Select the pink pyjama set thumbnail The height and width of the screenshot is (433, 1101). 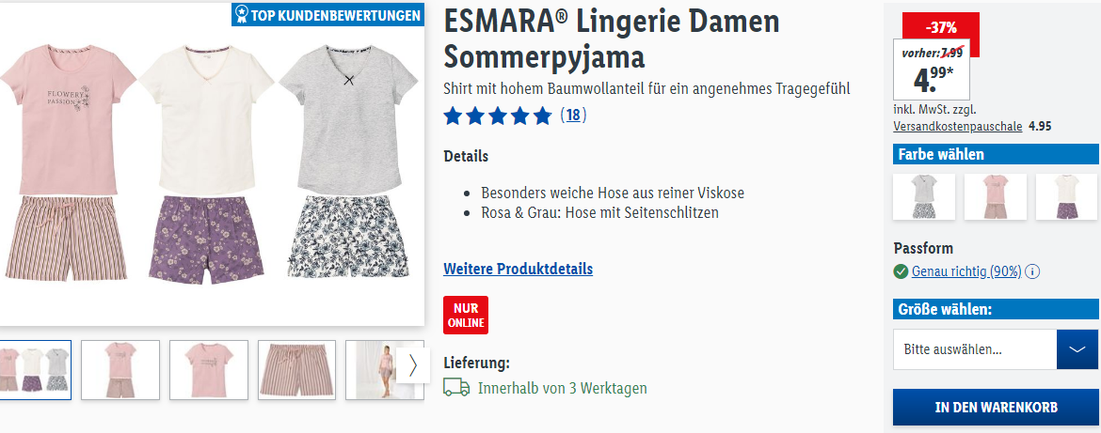(x=120, y=370)
